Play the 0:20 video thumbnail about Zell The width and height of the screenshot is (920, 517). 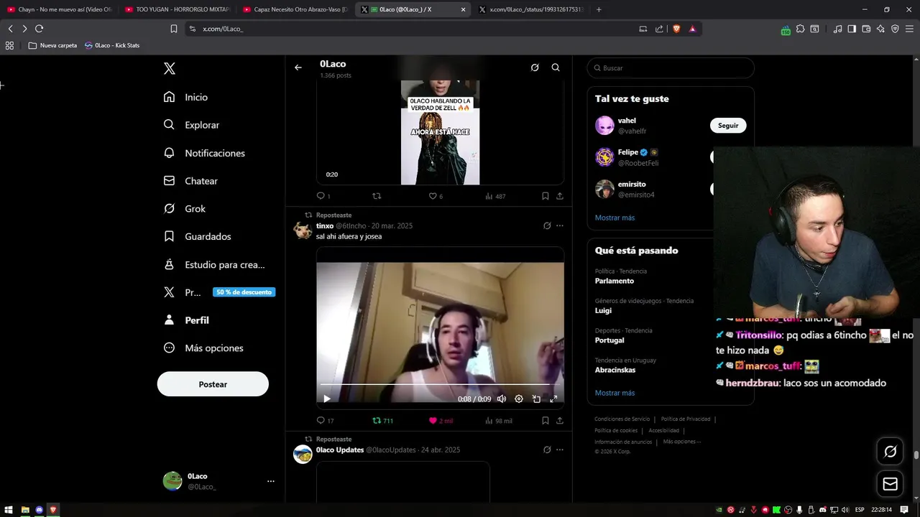tap(440, 132)
